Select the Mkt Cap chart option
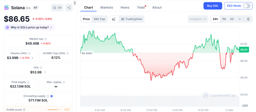The image size is (256, 112). tap(99, 19)
